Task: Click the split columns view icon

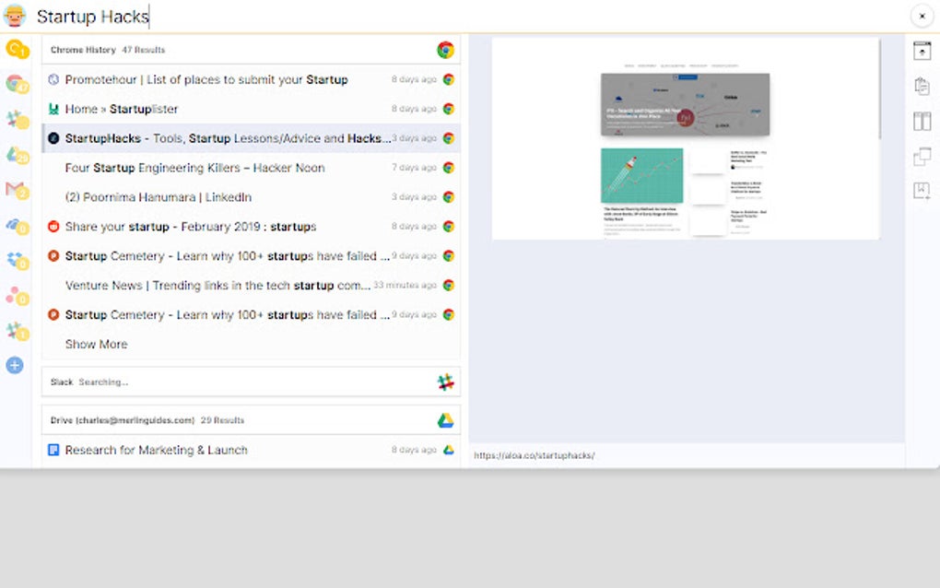Action: pos(922,121)
